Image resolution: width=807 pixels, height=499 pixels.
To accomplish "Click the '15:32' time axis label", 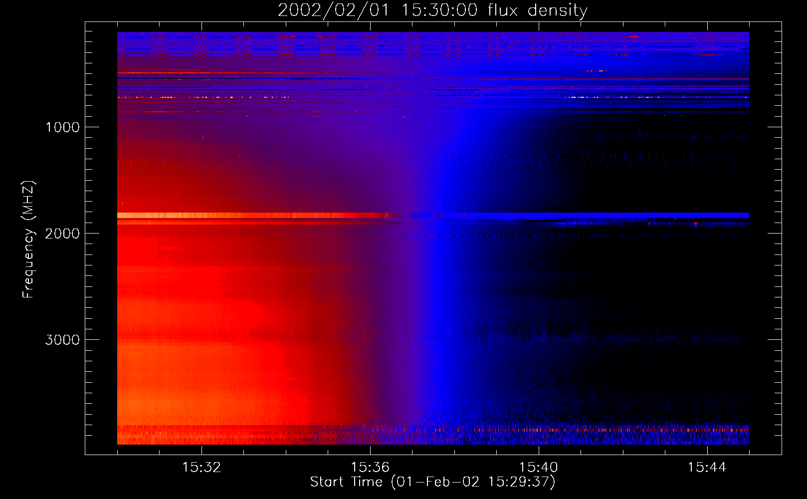I will point(202,468).
